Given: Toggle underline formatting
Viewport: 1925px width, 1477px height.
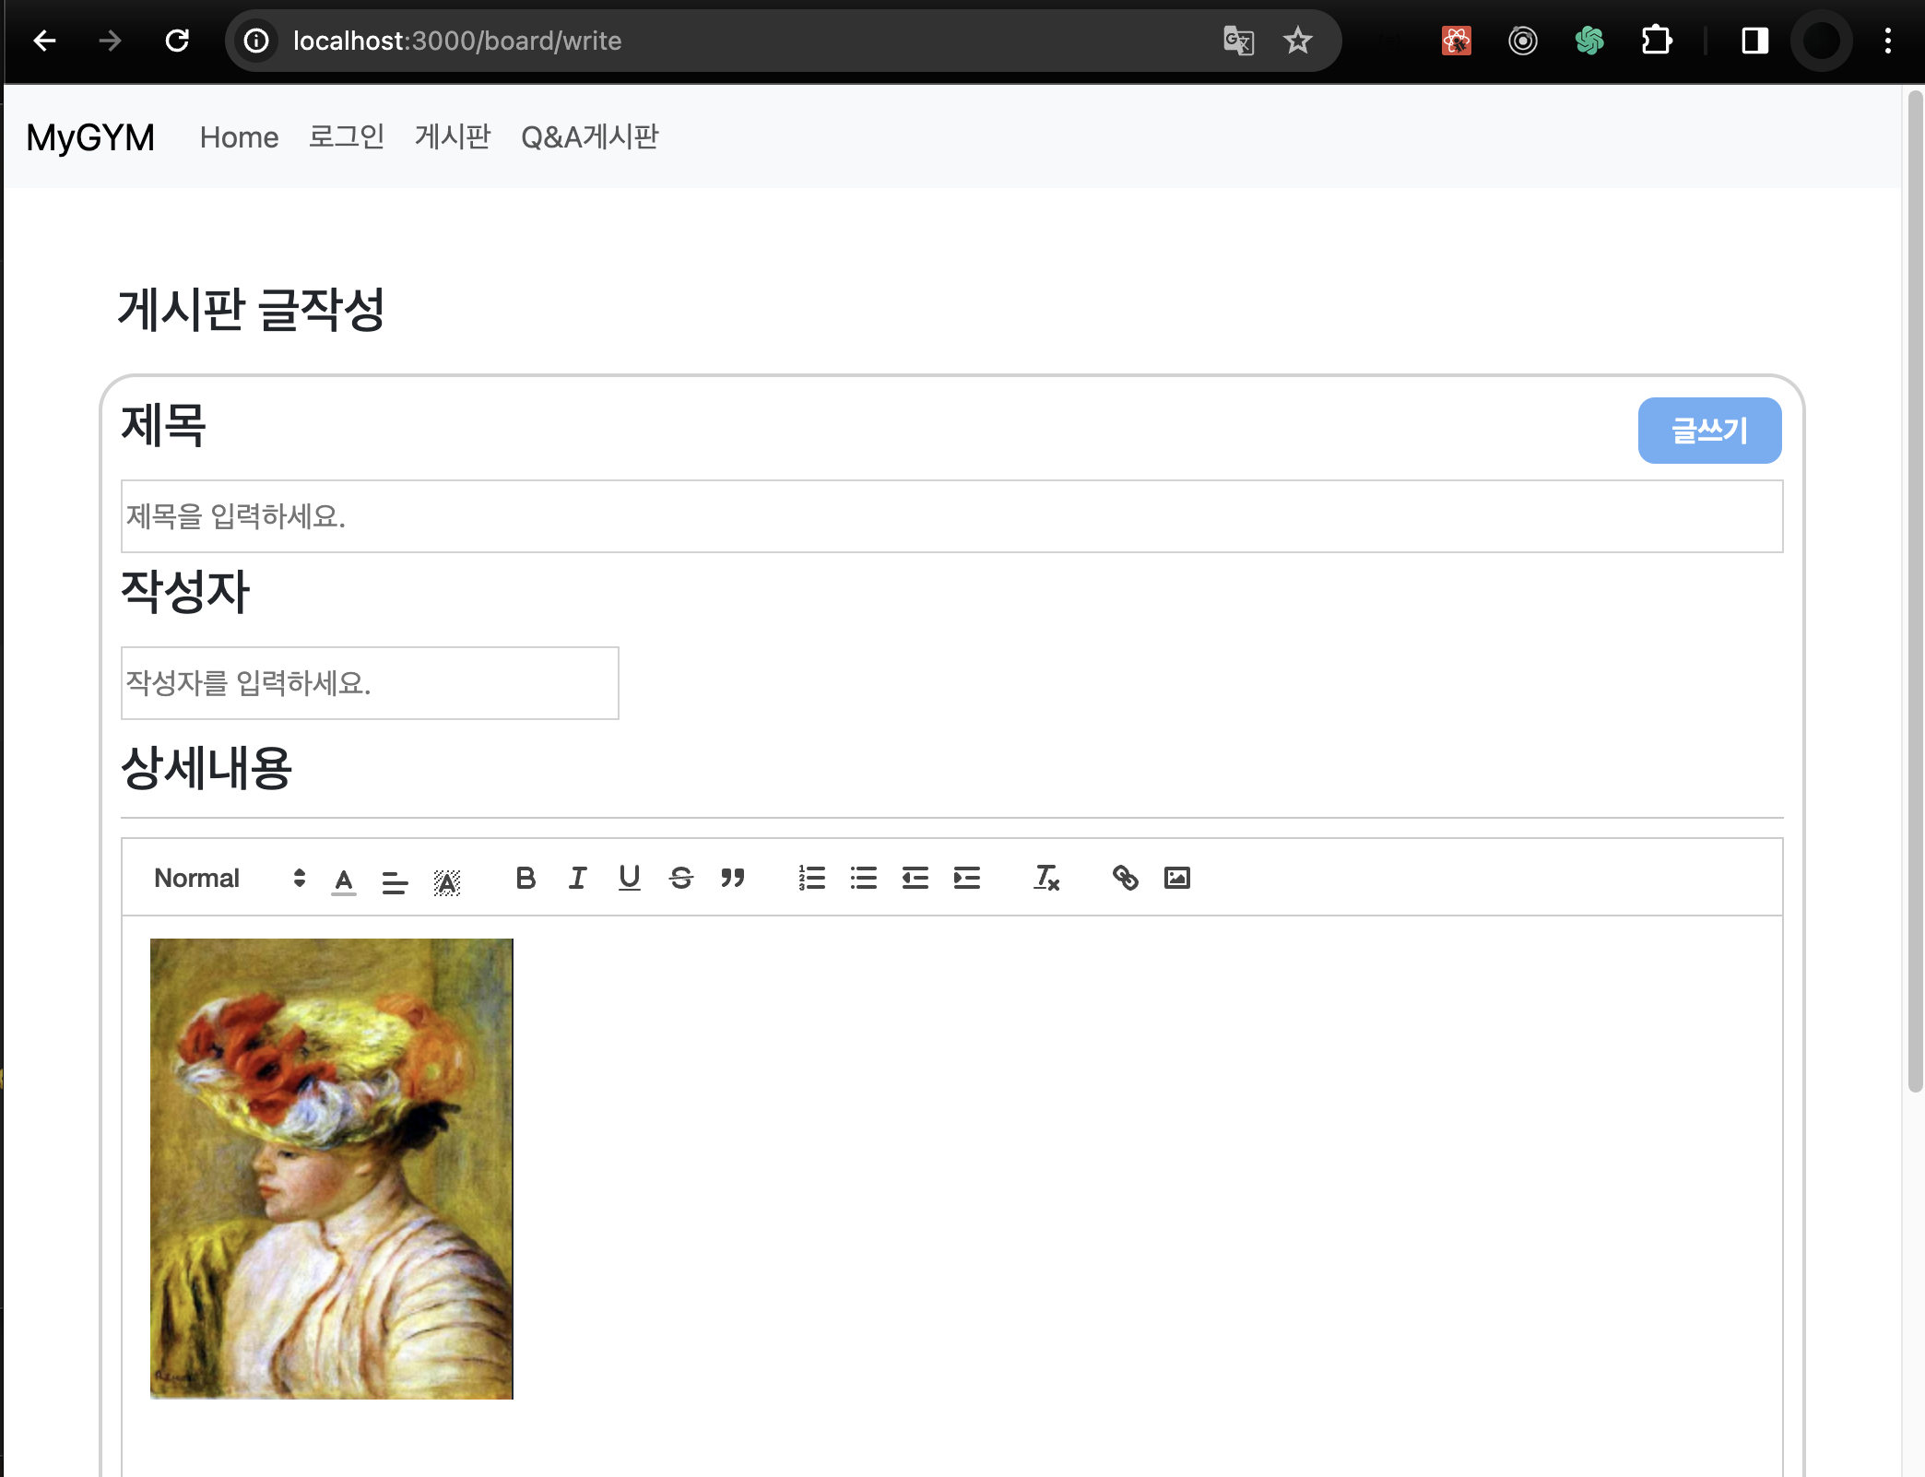Looking at the screenshot, I should tap(629, 878).
